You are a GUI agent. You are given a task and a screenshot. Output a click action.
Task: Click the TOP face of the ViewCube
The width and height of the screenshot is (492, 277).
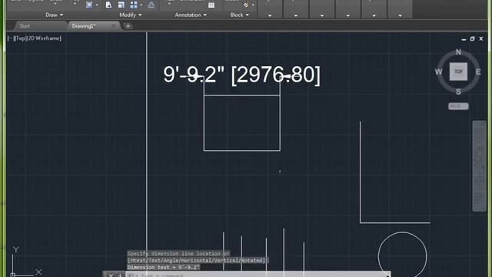(x=458, y=72)
